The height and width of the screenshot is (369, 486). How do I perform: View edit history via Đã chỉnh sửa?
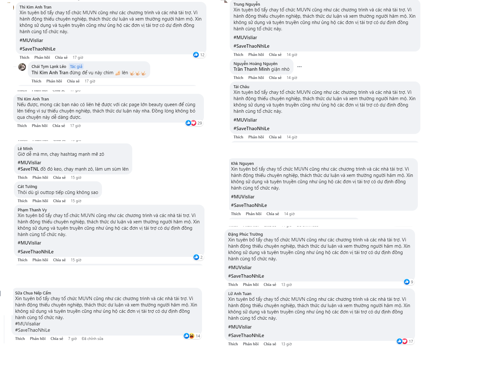pyautogui.click(x=92, y=339)
